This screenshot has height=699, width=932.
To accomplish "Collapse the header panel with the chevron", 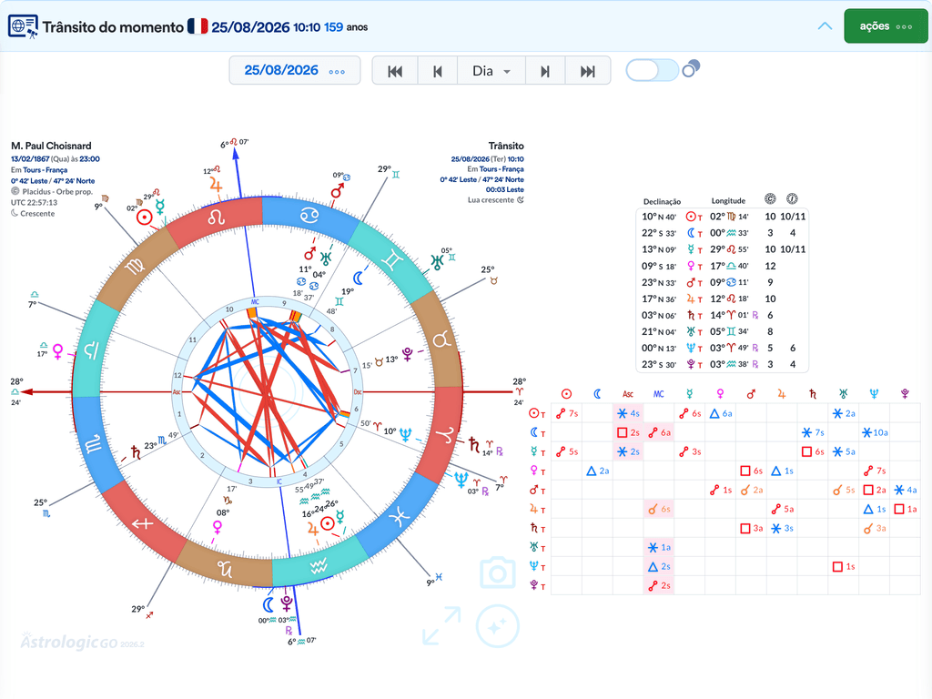I will [x=825, y=26].
